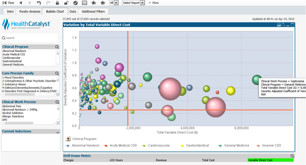
Task: Send chart values to Excel
Action: (284, 25)
